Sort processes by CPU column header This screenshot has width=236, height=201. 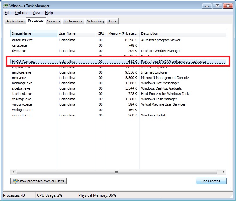(x=101, y=33)
